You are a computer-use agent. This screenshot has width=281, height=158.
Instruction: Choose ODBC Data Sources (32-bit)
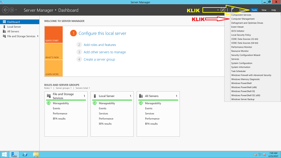click(x=244, y=39)
